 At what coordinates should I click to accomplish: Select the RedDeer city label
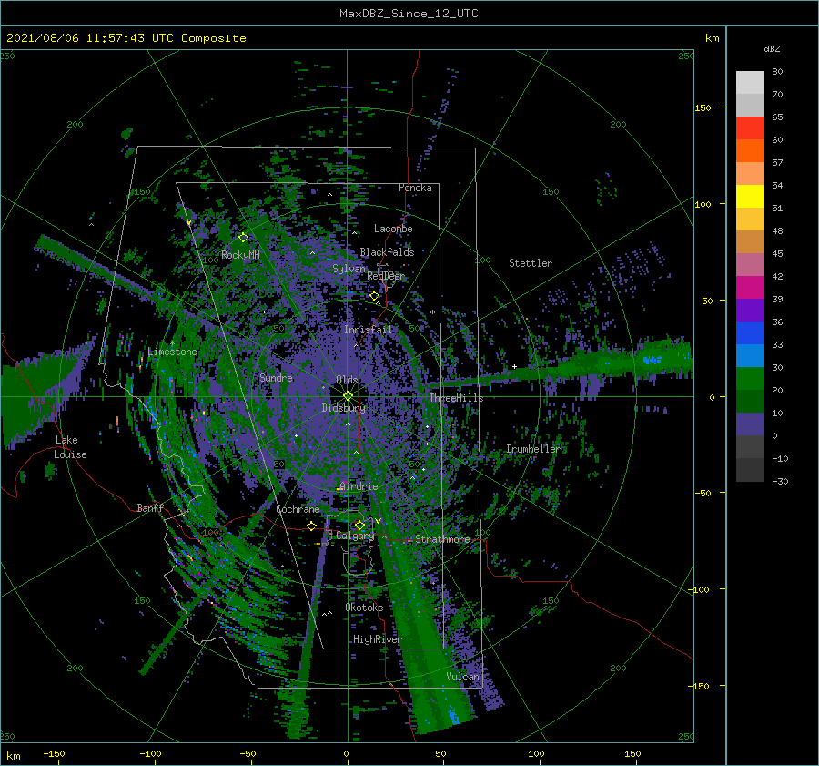(x=386, y=276)
